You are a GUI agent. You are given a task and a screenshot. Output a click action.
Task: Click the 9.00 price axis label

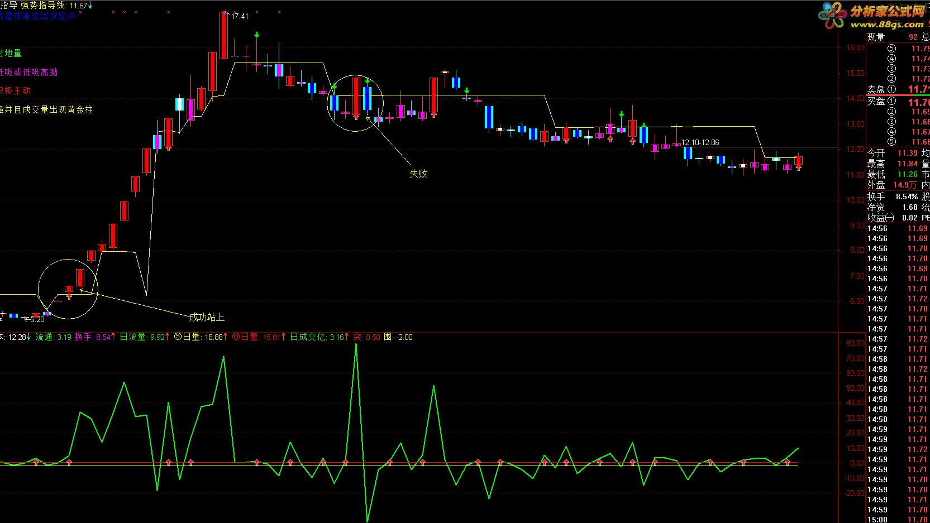point(857,225)
